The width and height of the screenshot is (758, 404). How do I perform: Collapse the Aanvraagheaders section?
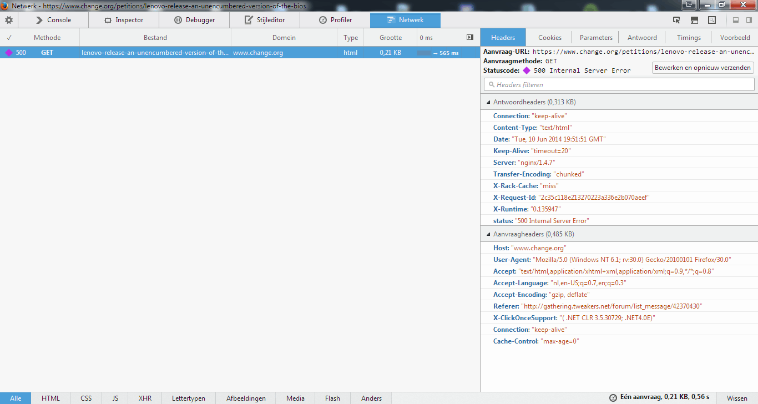[619, 234]
